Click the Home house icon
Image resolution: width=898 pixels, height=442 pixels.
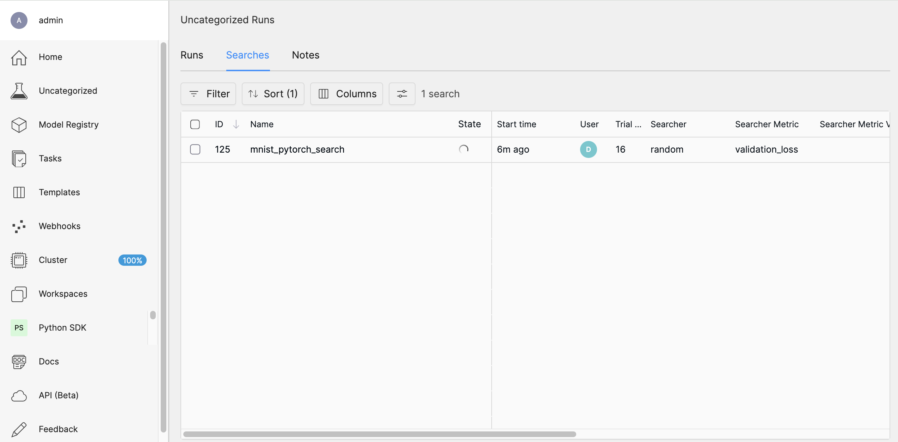pos(19,57)
